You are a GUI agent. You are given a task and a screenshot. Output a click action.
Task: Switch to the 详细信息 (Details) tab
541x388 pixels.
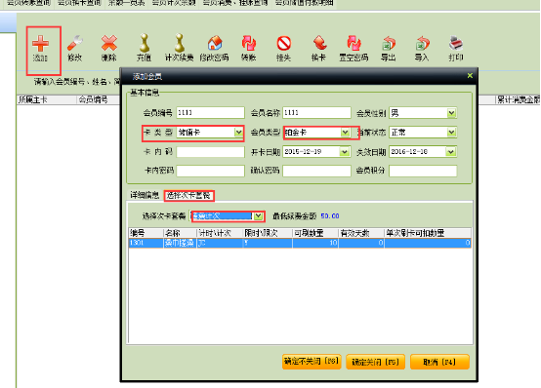[145, 195]
